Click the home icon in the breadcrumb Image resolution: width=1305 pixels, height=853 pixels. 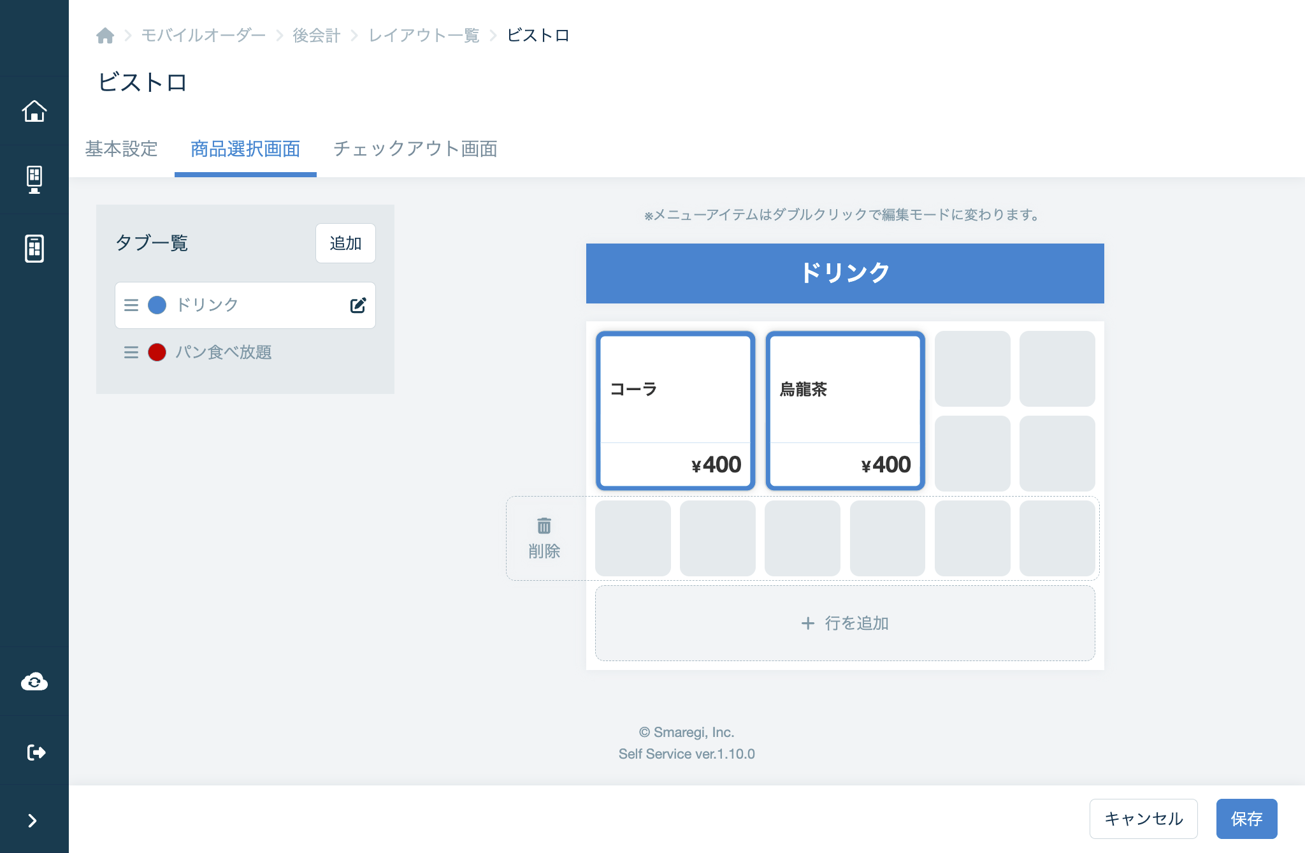point(105,36)
